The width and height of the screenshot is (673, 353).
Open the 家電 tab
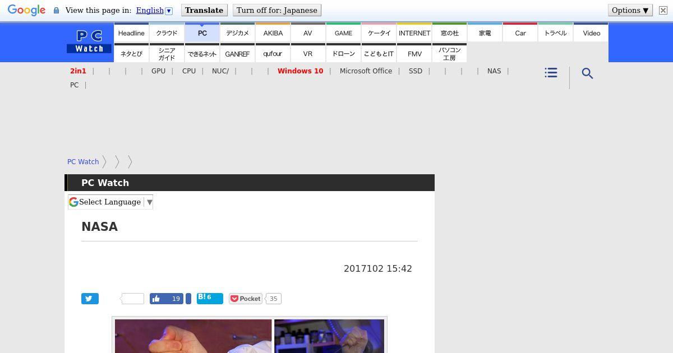coord(485,33)
